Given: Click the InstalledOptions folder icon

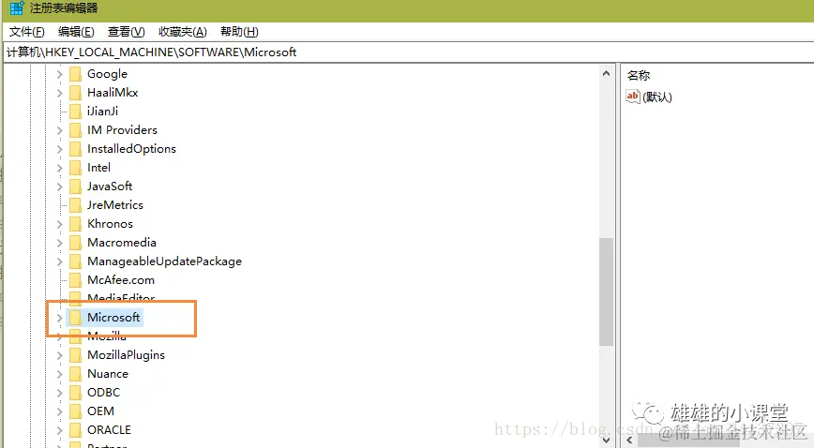Looking at the screenshot, I should tap(75, 149).
